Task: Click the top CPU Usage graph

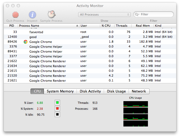Action: [x=136, y=104]
